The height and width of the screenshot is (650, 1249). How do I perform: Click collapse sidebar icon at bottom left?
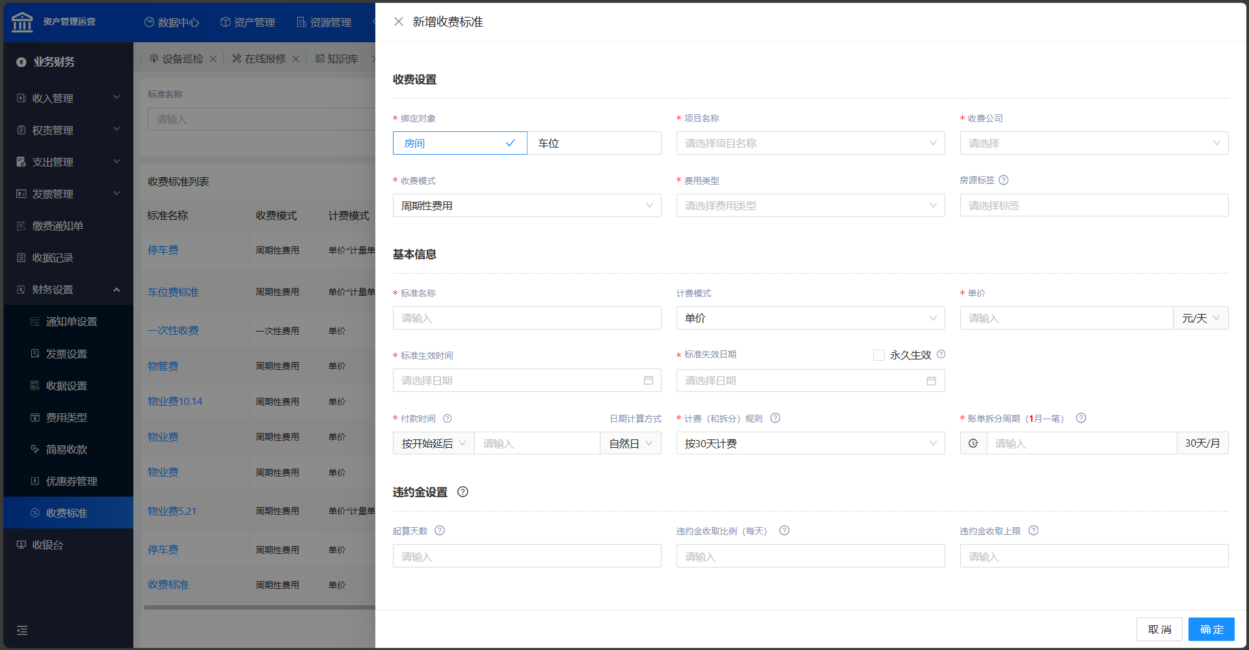22,630
